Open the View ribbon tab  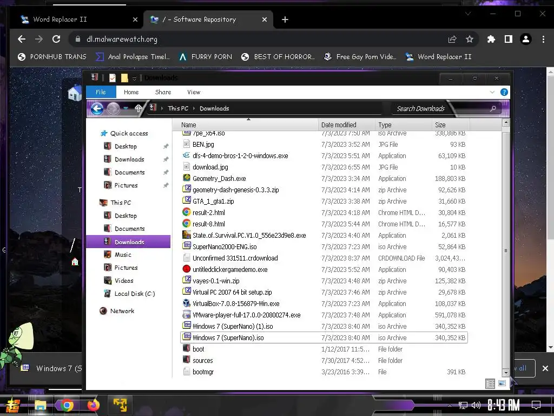(x=194, y=92)
